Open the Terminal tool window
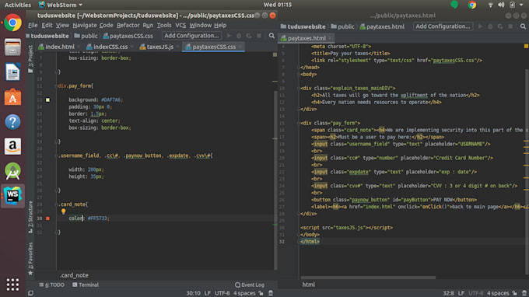The height and width of the screenshot is (297, 529). [x=86, y=285]
